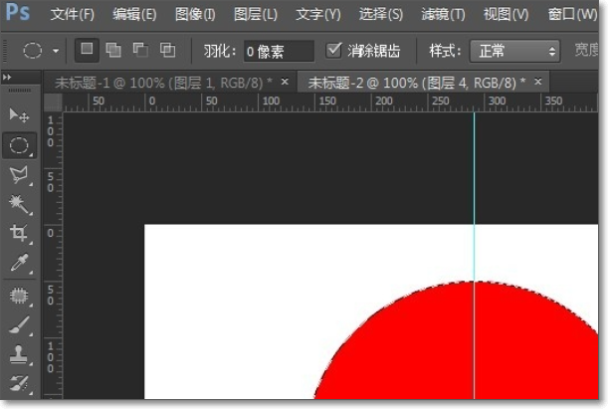The width and height of the screenshot is (608, 409).
Task: Open the 选择(S) menu
Action: [x=381, y=15]
